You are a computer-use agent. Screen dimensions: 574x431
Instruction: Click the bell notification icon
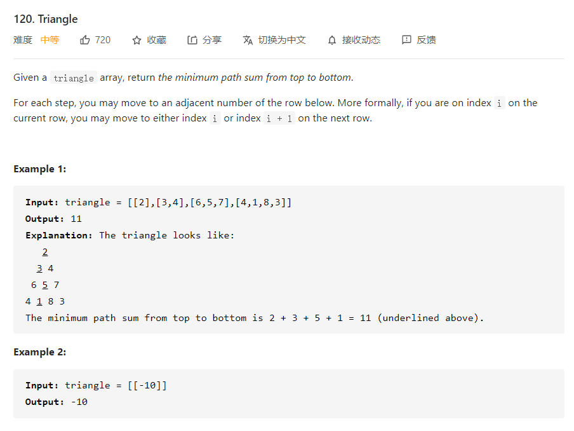click(x=331, y=40)
